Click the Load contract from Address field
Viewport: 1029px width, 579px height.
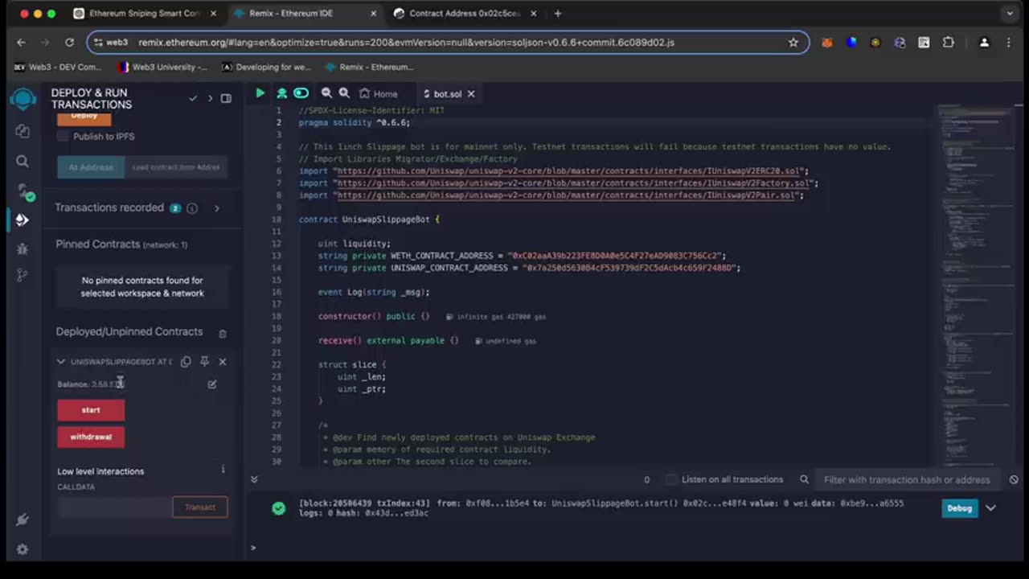[176, 167]
